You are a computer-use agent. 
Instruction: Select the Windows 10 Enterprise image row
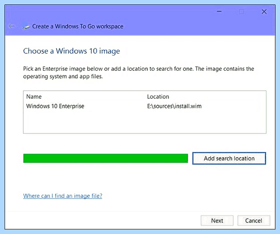tap(145, 106)
